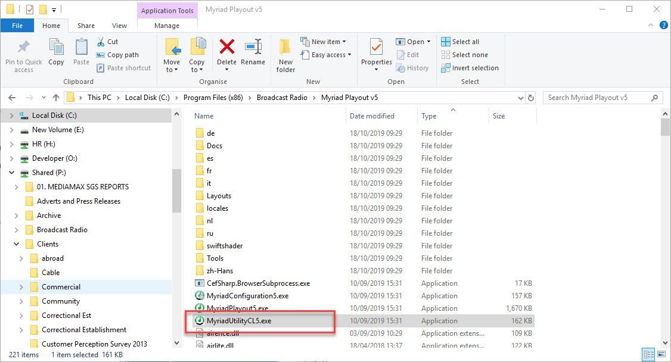Collapse the Clients folder node
671x362 pixels.
[16, 244]
